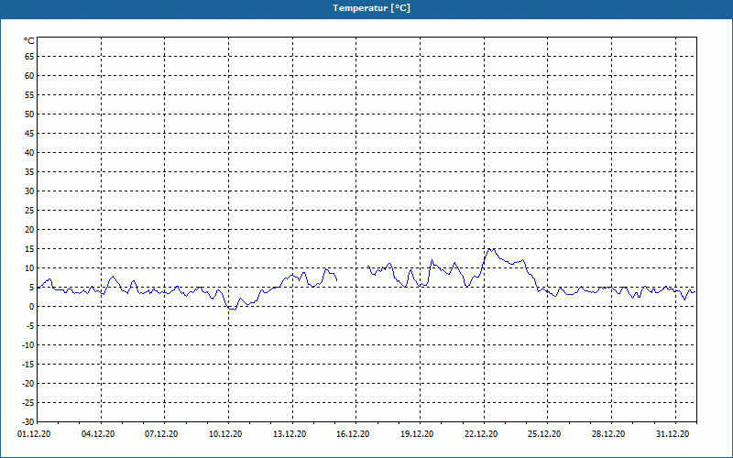Click the y-axis label -30
This screenshot has height=458, width=733.
[x=28, y=421]
